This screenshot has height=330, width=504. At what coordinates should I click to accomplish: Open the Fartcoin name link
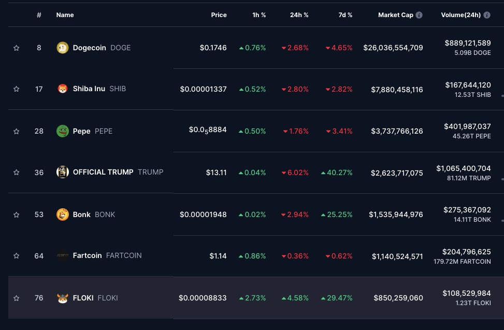coord(87,255)
